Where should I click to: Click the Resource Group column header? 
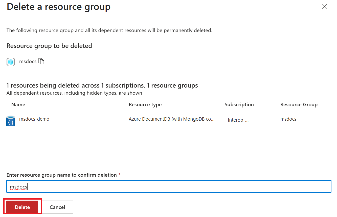(x=299, y=104)
